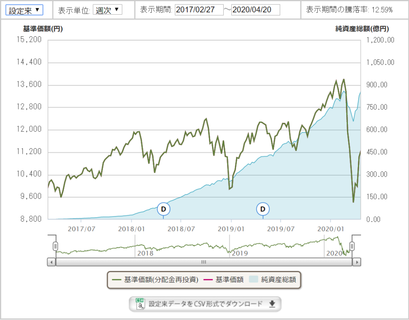The width and height of the screenshot is (409, 320).
Task: Toggle the magenta 基準価額 legend series
Action: point(223,280)
